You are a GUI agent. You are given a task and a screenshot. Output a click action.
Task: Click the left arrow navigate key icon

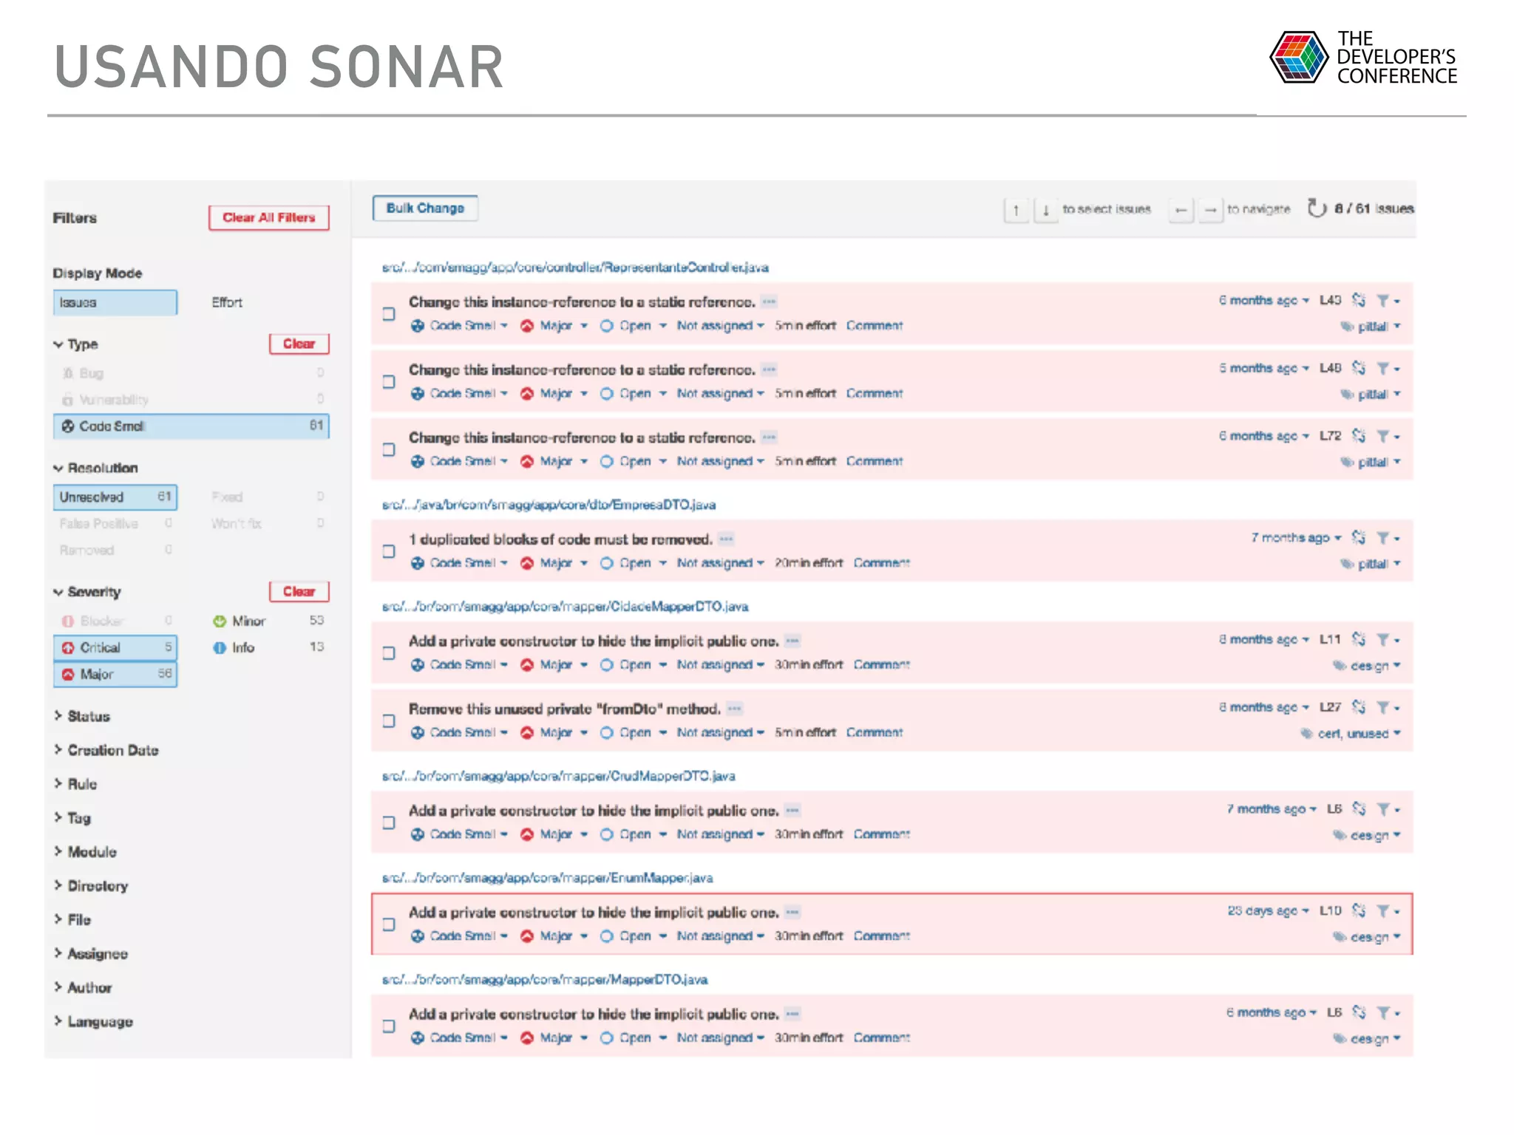[x=1181, y=211]
